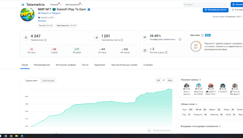Image resolution: width=243 pixels, height=138 pixels.
Task: Show info tooltip for Ads index
Action: coord(202,35)
